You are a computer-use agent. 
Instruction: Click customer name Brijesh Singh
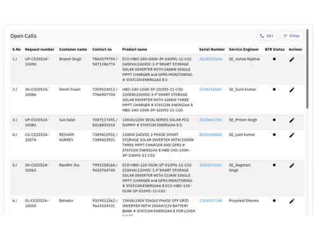[x=70, y=59]
